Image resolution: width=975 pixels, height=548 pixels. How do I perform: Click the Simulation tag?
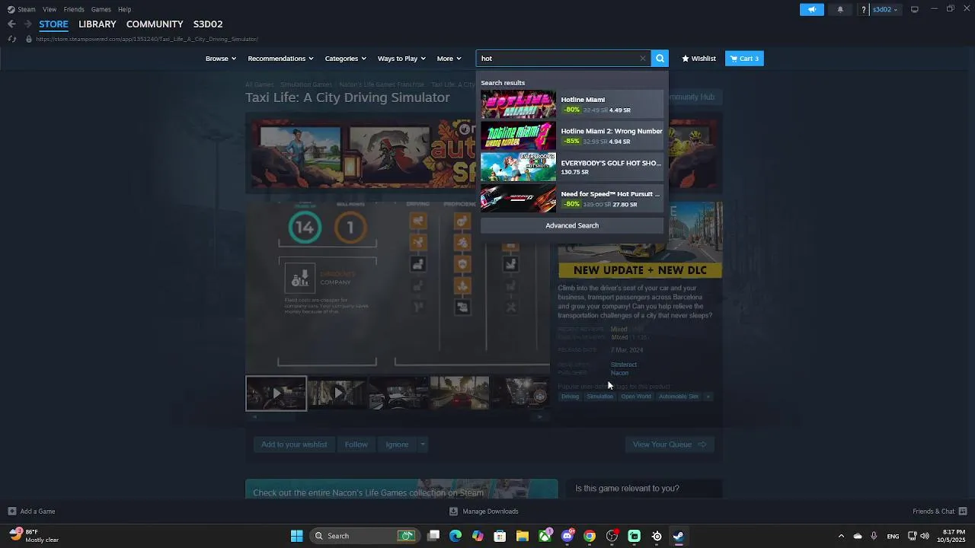click(x=599, y=397)
